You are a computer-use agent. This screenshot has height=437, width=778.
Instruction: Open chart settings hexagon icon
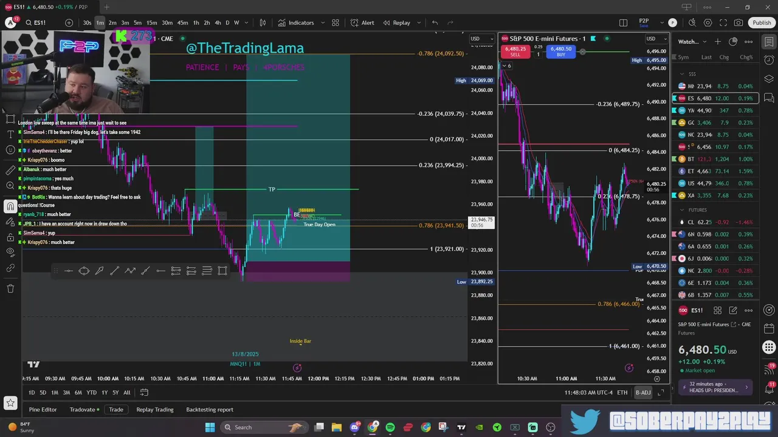click(x=707, y=22)
